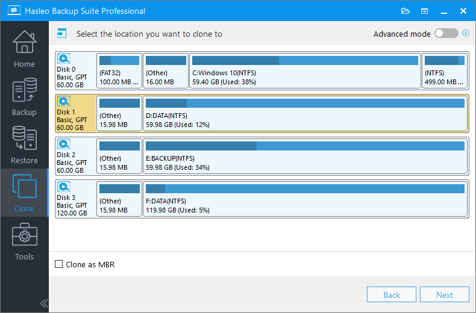476x313 pixels.
Task: Select F:DATA partition on Disk 3
Action: coord(305,198)
